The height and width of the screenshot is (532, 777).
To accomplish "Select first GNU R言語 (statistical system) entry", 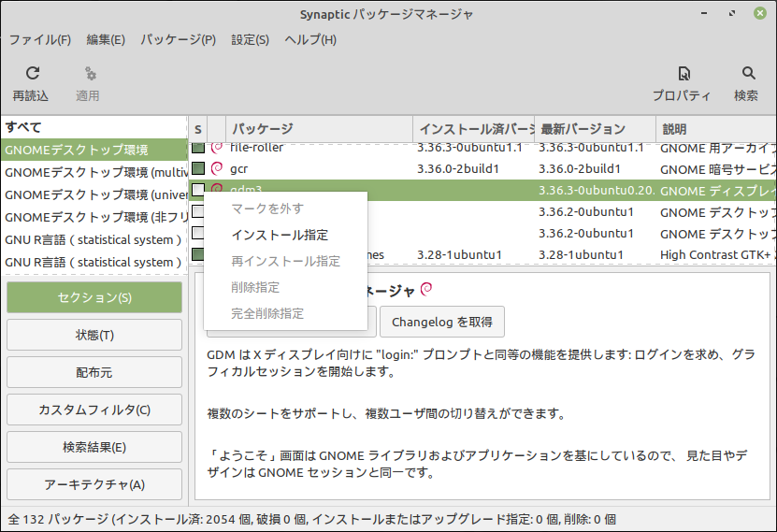I will coord(94,239).
